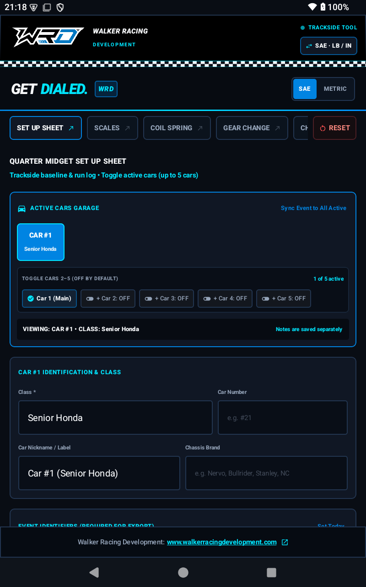The width and height of the screenshot is (366, 587).
Task: Turn on Car 5 toggle
Action: 284,299
